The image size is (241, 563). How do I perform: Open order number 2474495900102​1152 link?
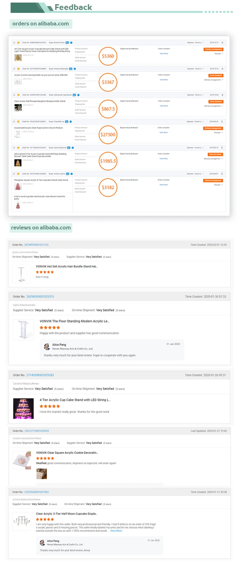36,245
